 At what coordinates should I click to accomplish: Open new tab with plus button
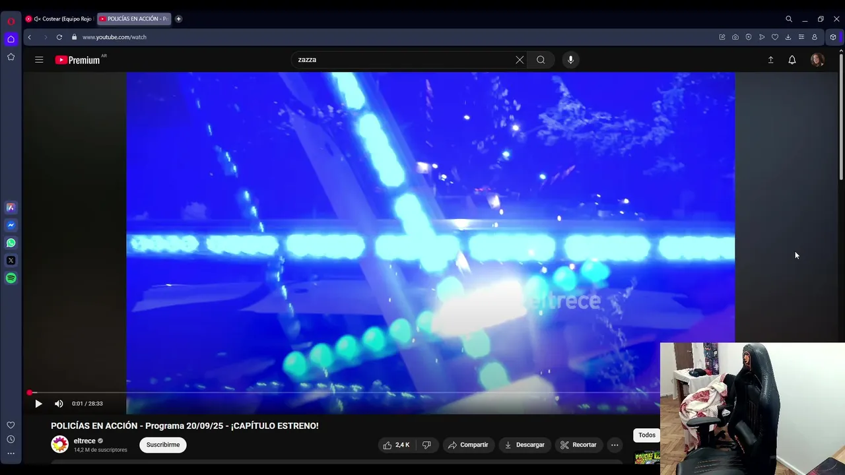[178, 19]
